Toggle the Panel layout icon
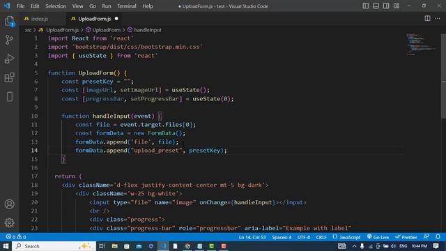 pyautogui.click(x=376, y=6)
